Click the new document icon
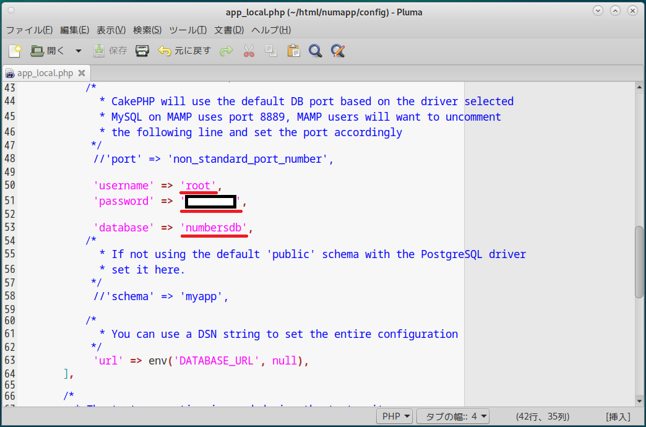Viewport: 646px width, 427px height. [15, 51]
